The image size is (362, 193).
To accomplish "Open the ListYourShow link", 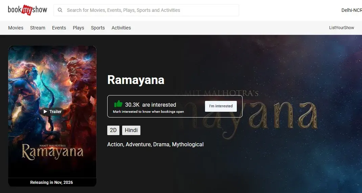I will tap(341, 28).
